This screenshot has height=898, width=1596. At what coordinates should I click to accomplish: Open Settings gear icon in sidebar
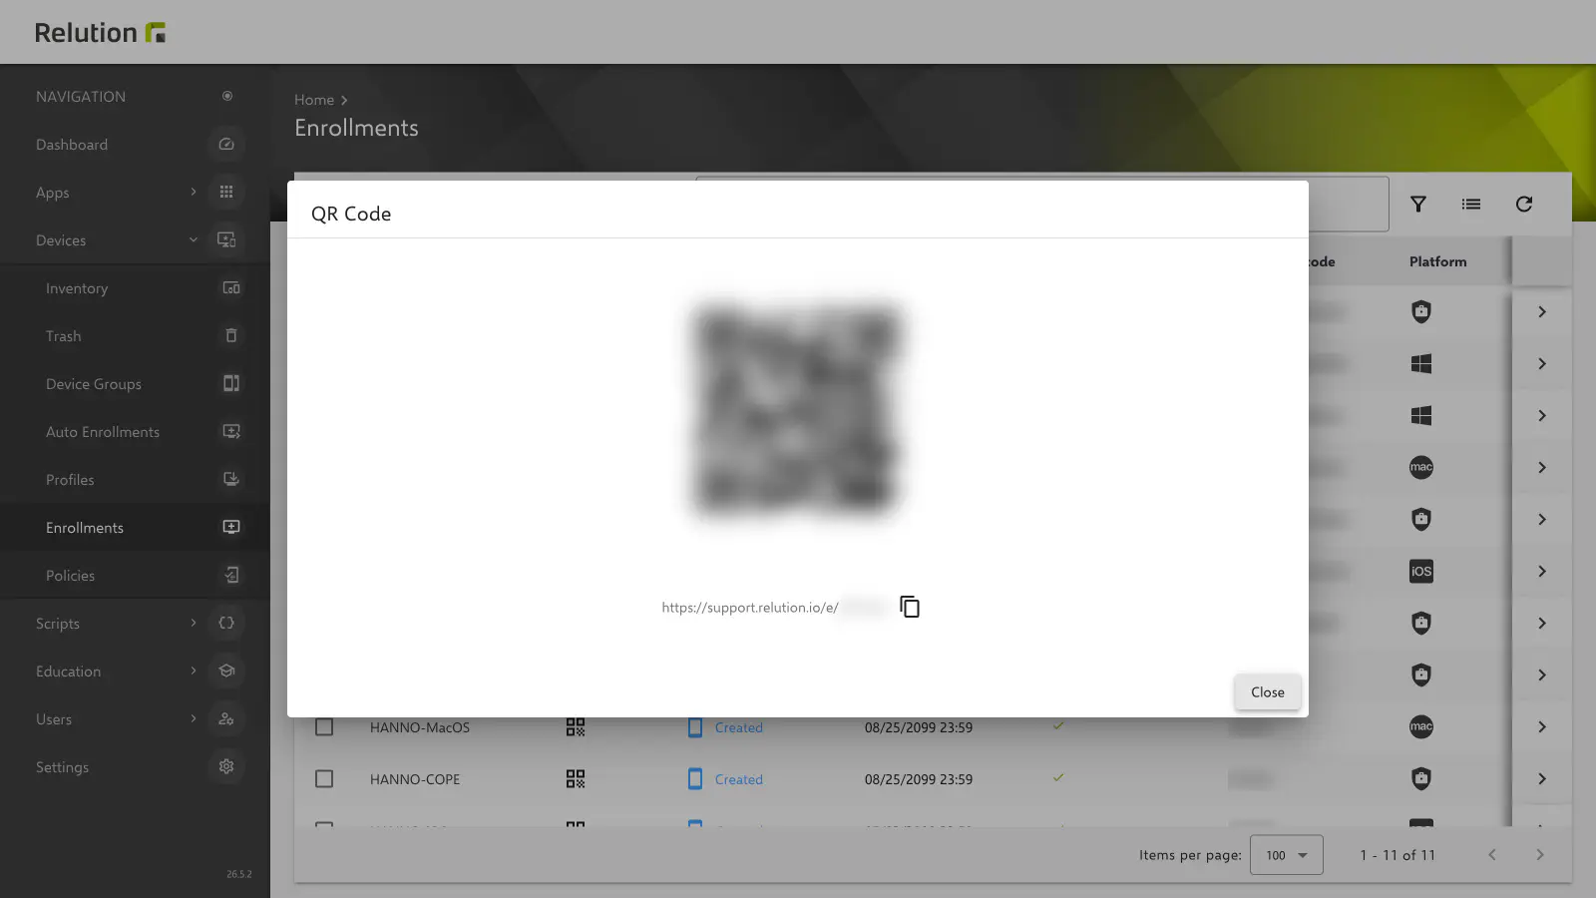point(226,767)
